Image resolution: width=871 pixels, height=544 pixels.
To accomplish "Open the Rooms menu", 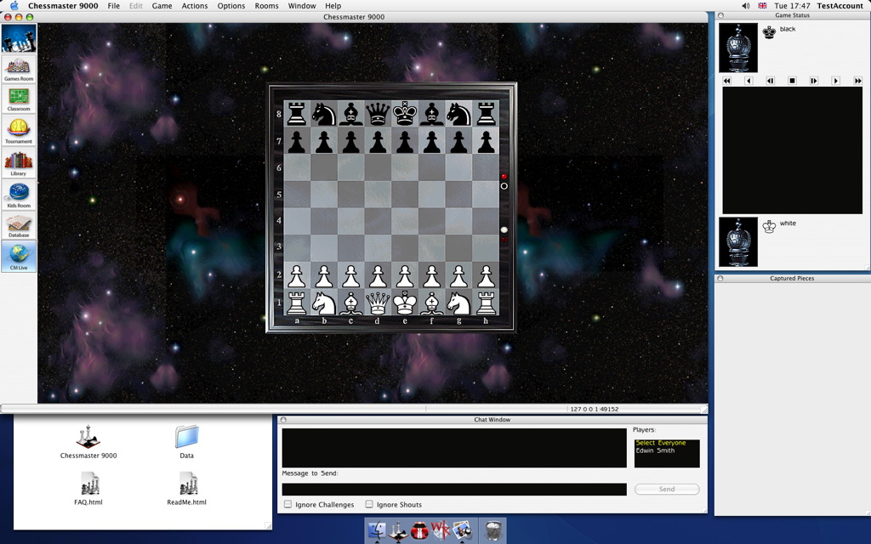I will (x=266, y=6).
